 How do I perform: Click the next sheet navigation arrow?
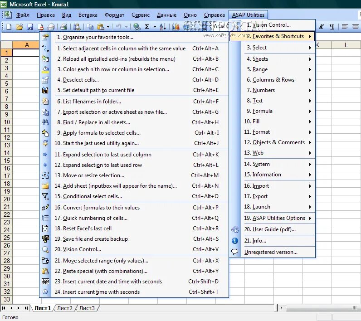pos(19,308)
